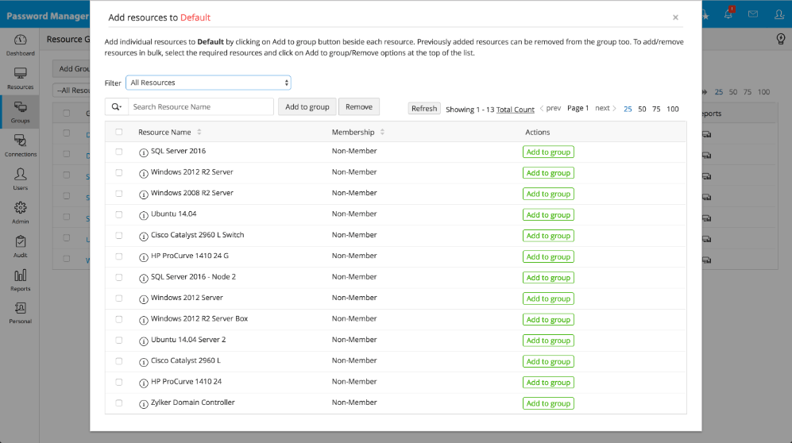Viewport: 792px width, 443px height.
Task: Go to Resources in the sidebar
Action: point(20,75)
